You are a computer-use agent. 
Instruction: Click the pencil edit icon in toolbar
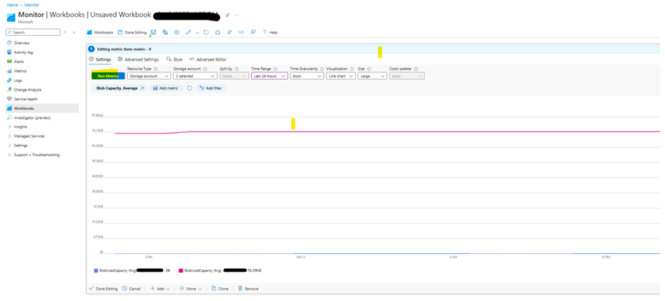(x=188, y=32)
